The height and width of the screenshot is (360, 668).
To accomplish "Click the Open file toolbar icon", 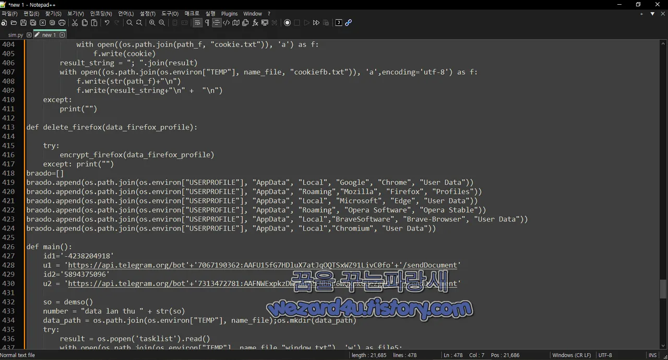I will click(x=13, y=23).
